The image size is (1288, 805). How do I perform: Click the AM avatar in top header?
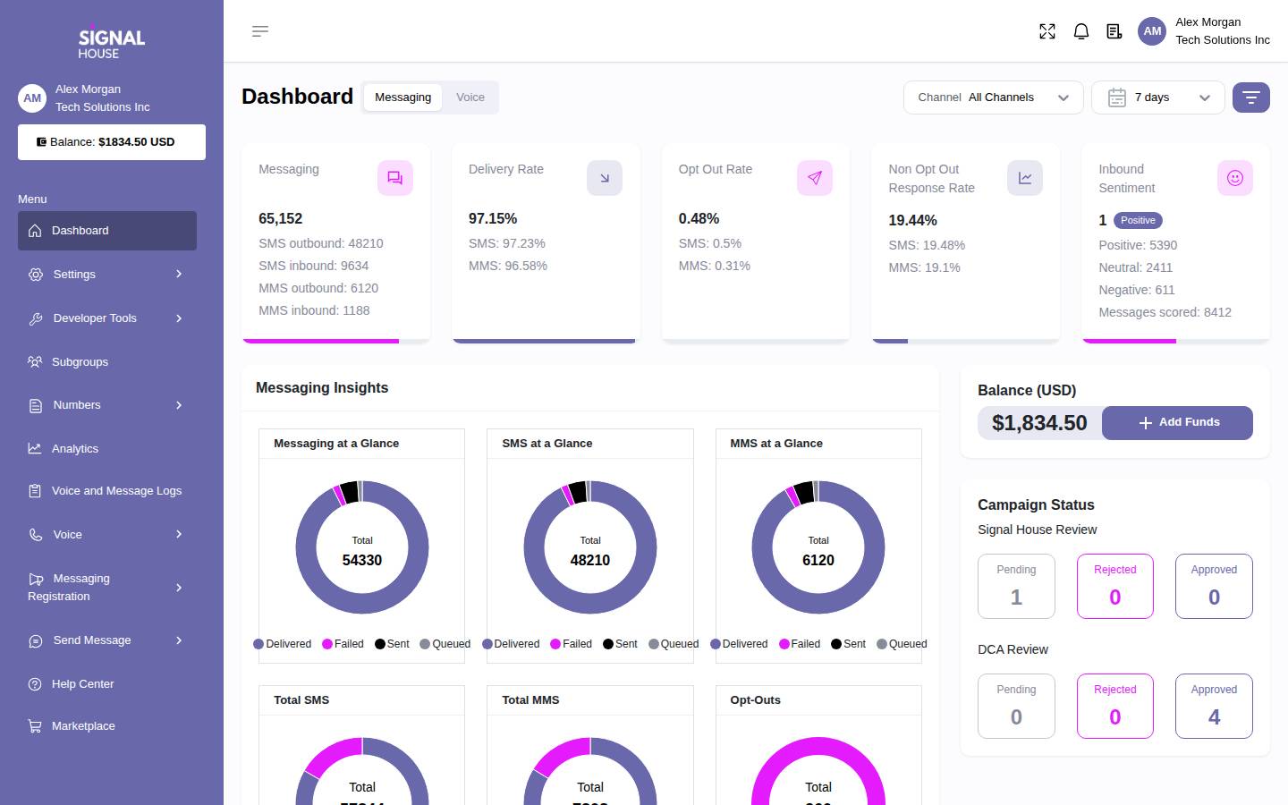(1152, 31)
